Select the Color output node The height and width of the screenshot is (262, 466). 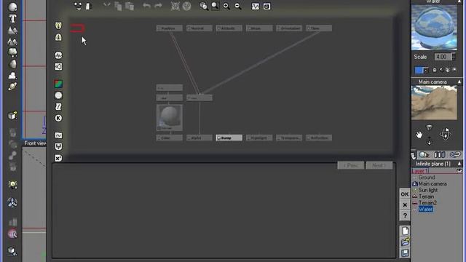[170, 138]
